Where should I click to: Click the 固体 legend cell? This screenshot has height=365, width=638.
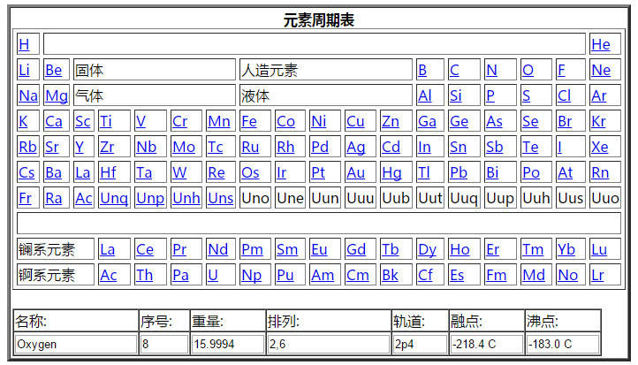click(155, 70)
